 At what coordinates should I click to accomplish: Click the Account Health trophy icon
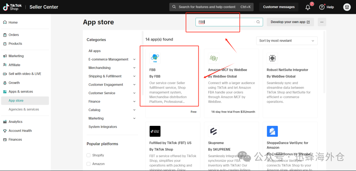click(x=5, y=130)
